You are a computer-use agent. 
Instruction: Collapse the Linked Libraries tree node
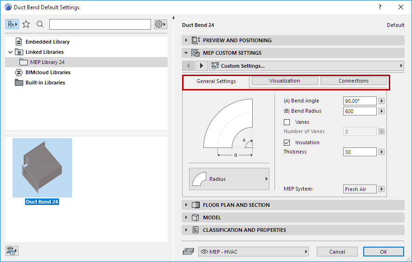click(10, 52)
